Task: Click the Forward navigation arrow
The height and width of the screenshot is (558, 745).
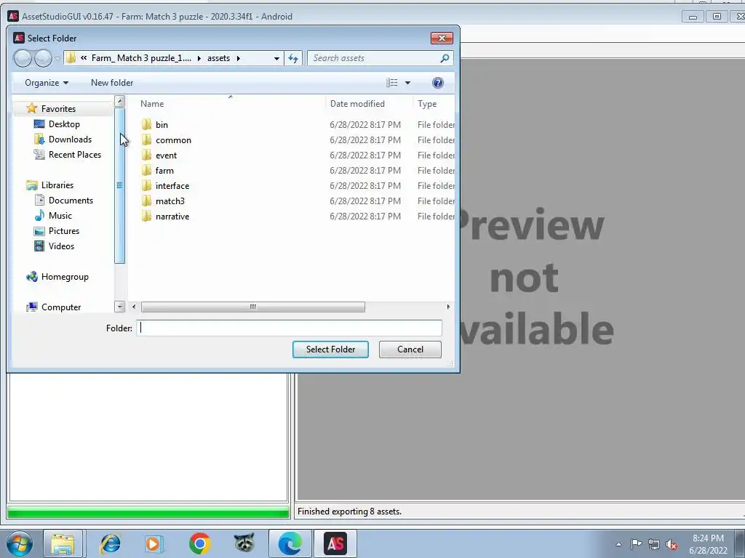Action: click(43, 58)
